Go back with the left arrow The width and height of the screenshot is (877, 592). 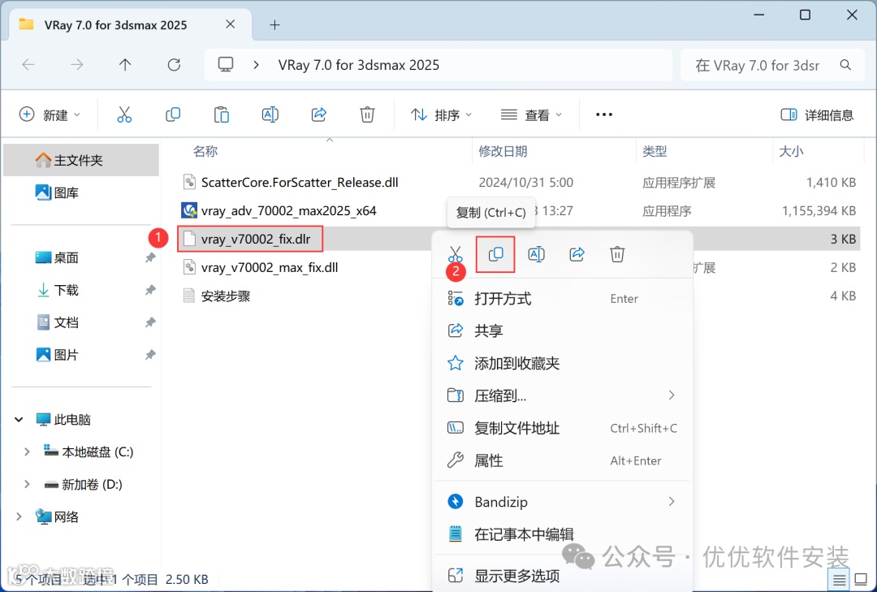[28, 65]
